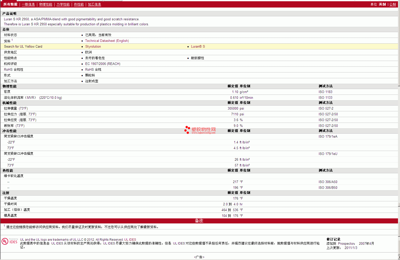400x260 pixels.
Task: Click the RoHS 合规 value
Action: [x=93, y=69]
